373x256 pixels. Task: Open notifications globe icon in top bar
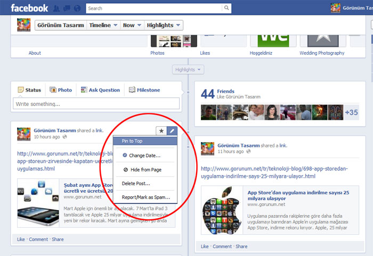pos(77,9)
